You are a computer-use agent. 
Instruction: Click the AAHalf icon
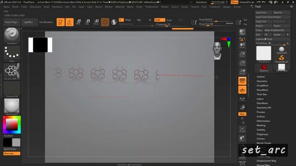pos(242,72)
